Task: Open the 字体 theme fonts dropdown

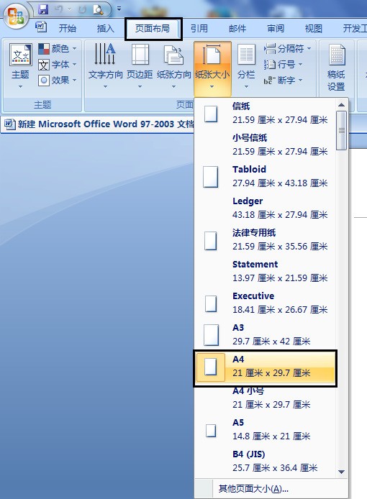Action: point(58,65)
